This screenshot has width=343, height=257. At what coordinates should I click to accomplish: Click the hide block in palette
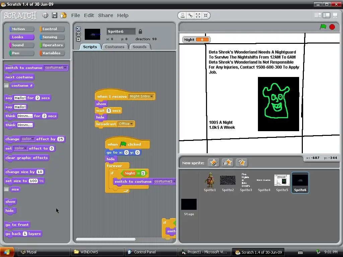(x=10, y=211)
